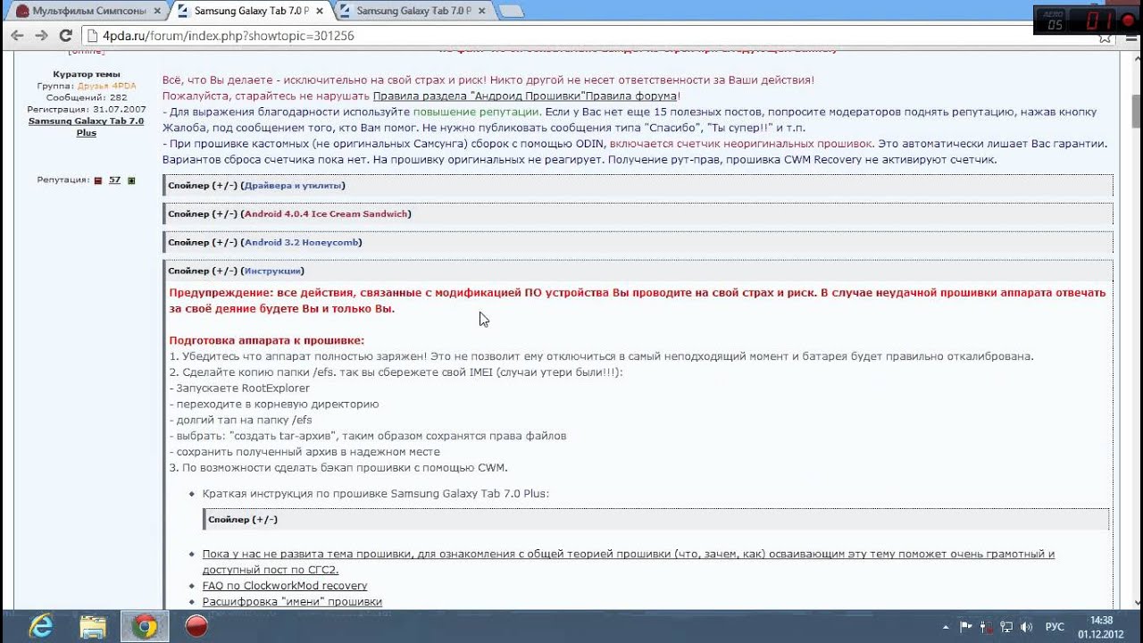1143x643 pixels.
Task: Click network tray icon
Action: 1005,627
